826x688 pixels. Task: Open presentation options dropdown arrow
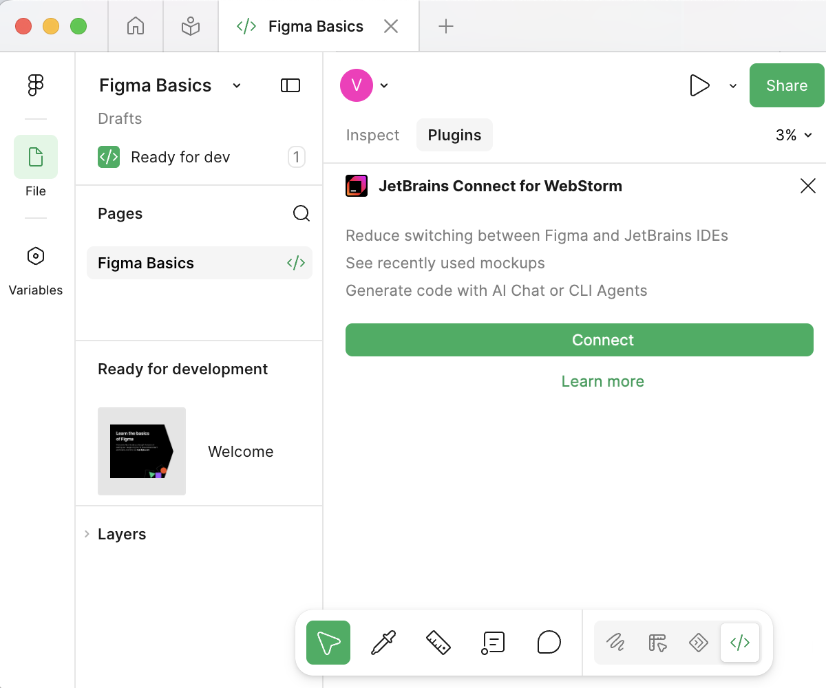(x=733, y=85)
